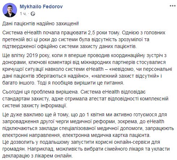Open the Mykhailo Fedorov profile name link
This screenshot has height=160, width=177.
41,7
